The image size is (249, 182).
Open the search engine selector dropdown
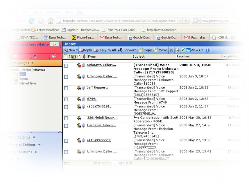point(199,21)
